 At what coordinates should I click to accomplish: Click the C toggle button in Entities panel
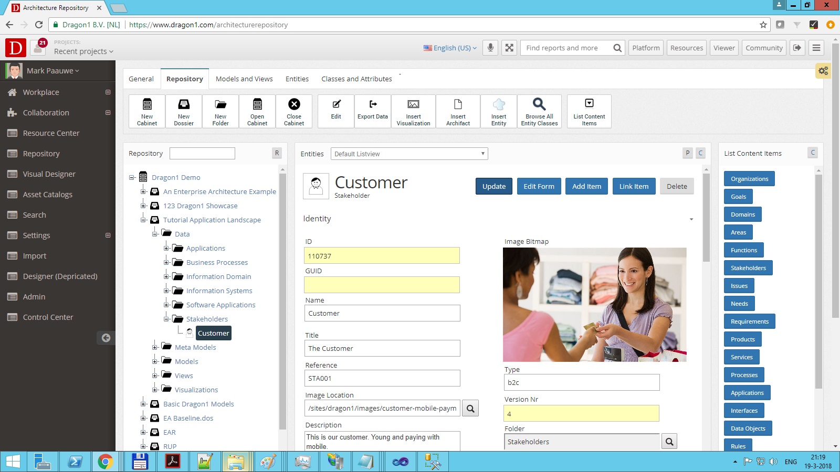pos(700,153)
